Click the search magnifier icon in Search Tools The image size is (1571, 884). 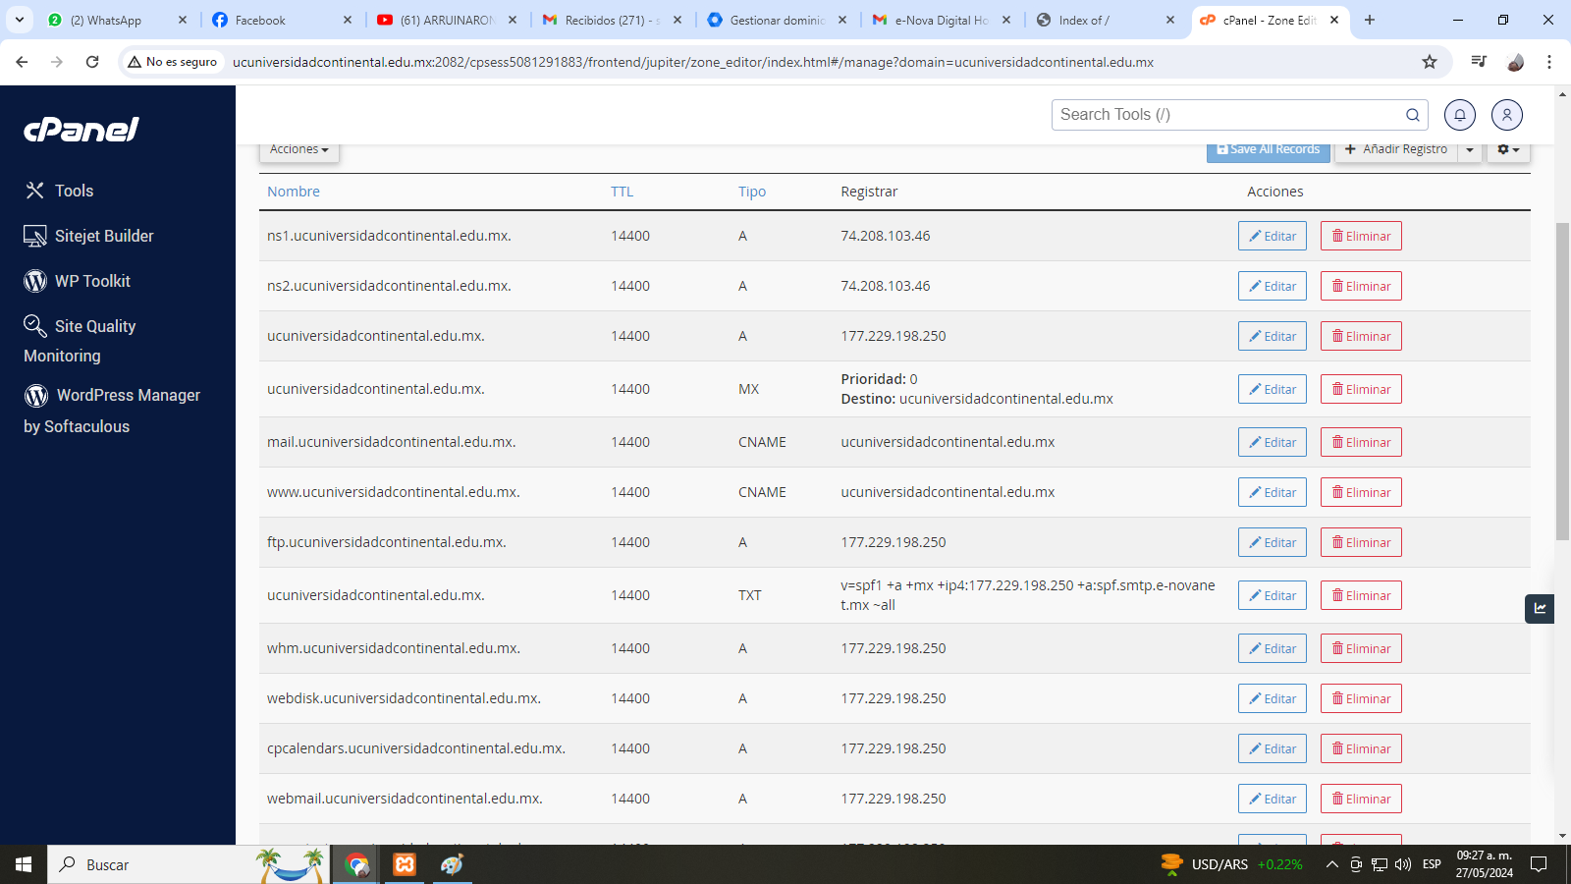tap(1412, 115)
